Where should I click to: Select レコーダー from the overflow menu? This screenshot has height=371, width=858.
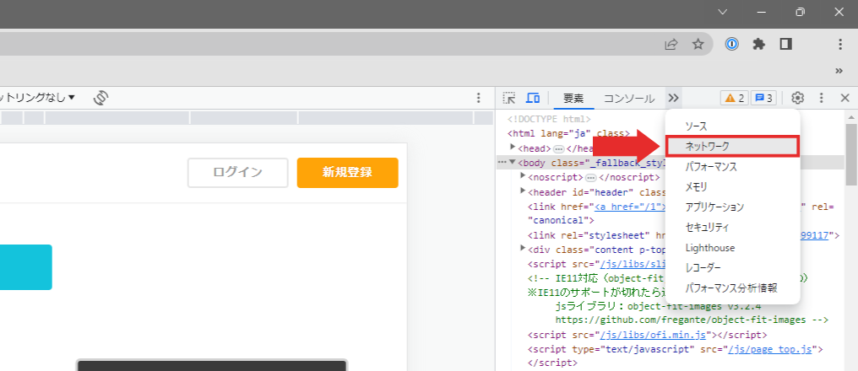(x=733, y=268)
